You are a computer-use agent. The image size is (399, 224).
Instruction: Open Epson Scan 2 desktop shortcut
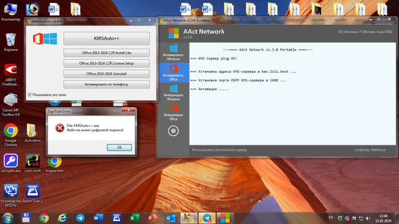32,194
